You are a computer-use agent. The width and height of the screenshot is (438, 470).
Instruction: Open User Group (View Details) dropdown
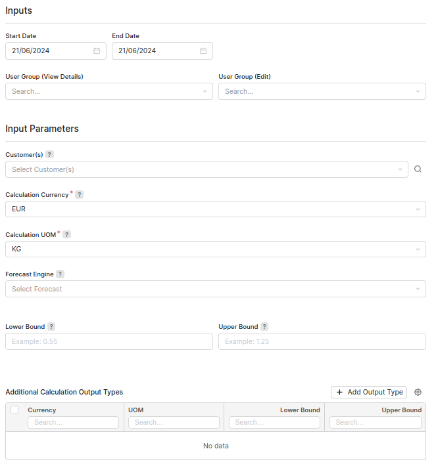[x=109, y=91]
